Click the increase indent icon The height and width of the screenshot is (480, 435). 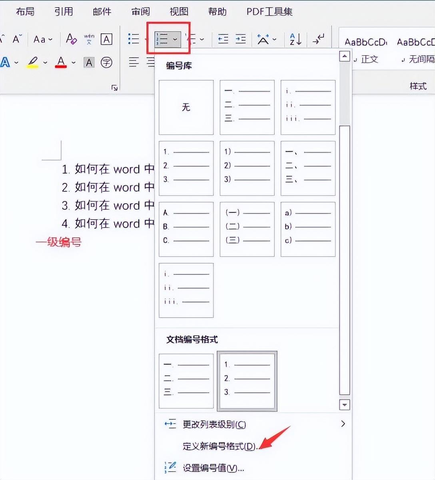pos(241,39)
